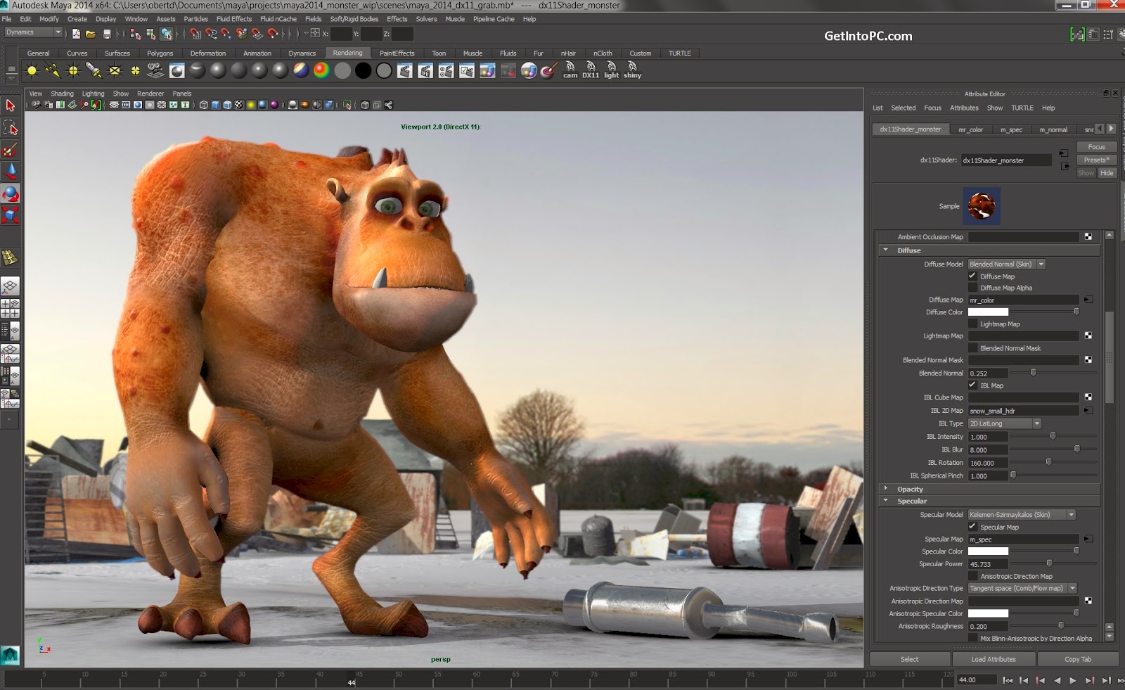Run the 'shiny' custom shelf script

point(632,70)
